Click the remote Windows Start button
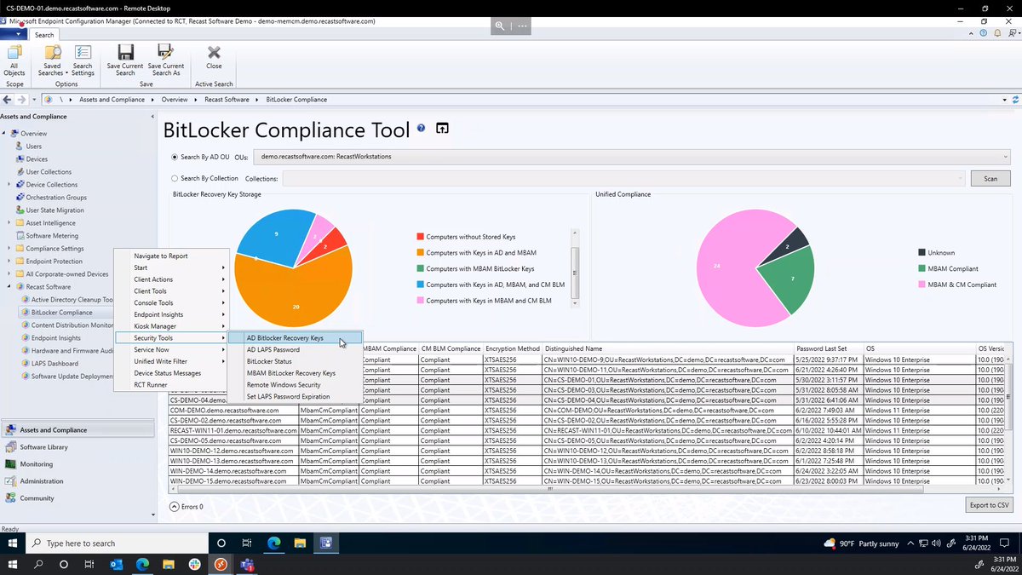This screenshot has width=1022, height=575. tap(14, 543)
